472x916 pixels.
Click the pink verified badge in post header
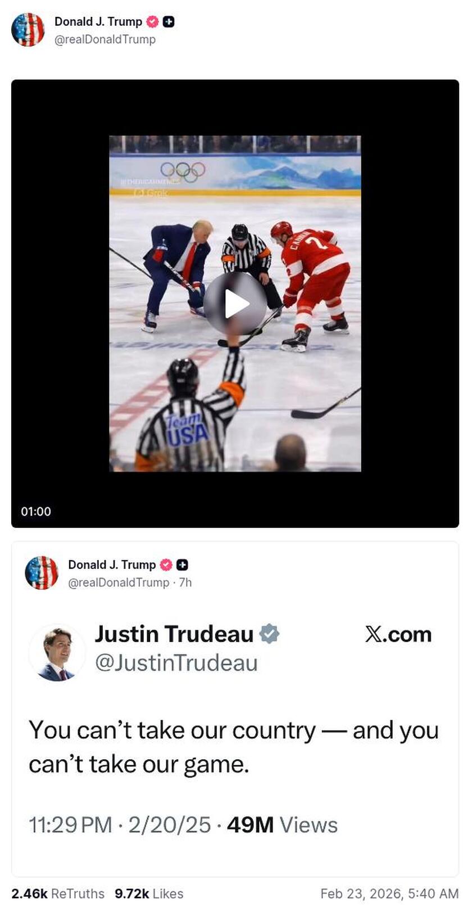(x=152, y=22)
